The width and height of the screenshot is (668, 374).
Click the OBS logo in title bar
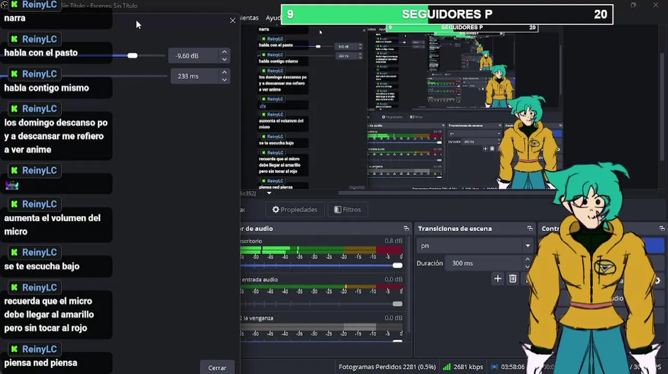click(4, 5)
